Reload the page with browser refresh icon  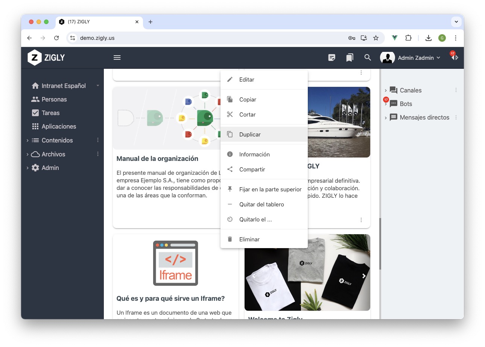56,38
